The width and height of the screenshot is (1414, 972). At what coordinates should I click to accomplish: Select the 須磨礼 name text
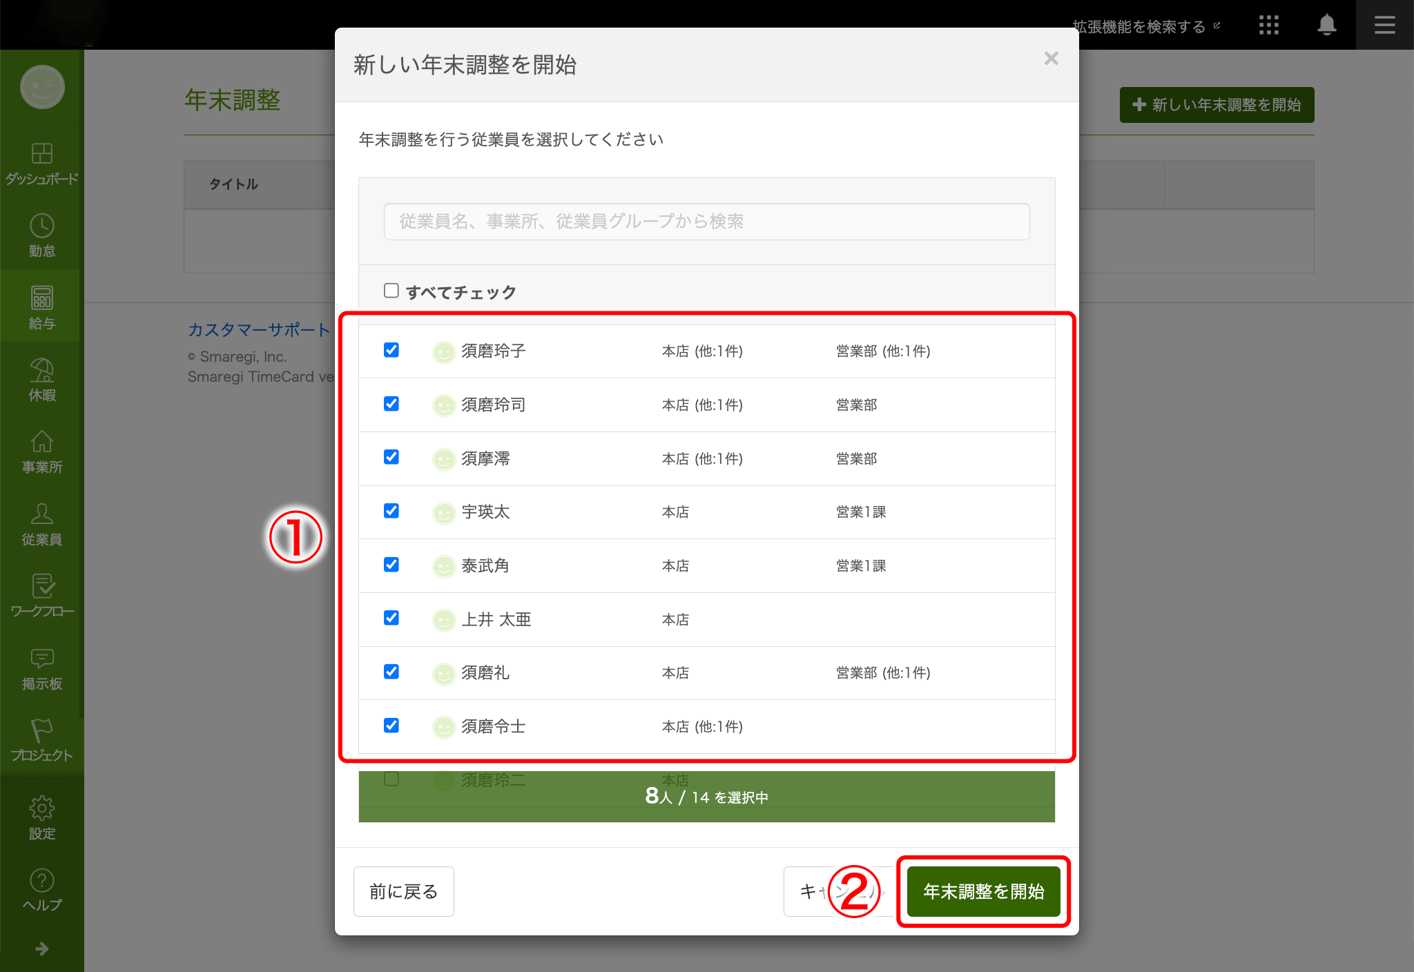(x=485, y=673)
